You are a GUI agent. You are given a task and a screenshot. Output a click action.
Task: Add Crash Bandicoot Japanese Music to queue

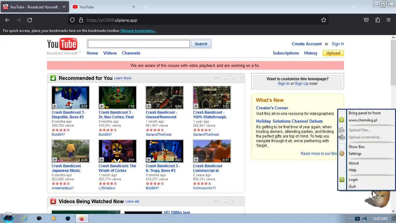click(55, 160)
